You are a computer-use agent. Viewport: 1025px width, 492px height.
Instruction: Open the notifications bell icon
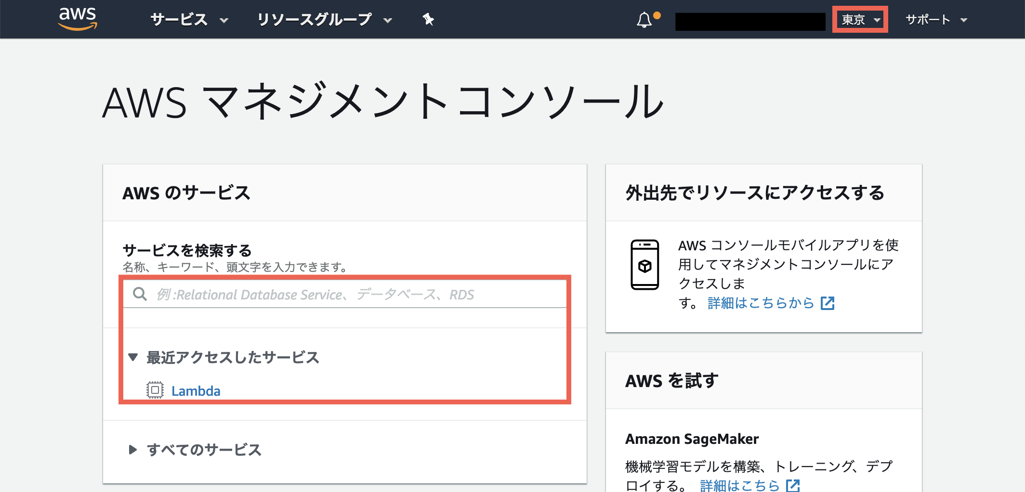644,20
